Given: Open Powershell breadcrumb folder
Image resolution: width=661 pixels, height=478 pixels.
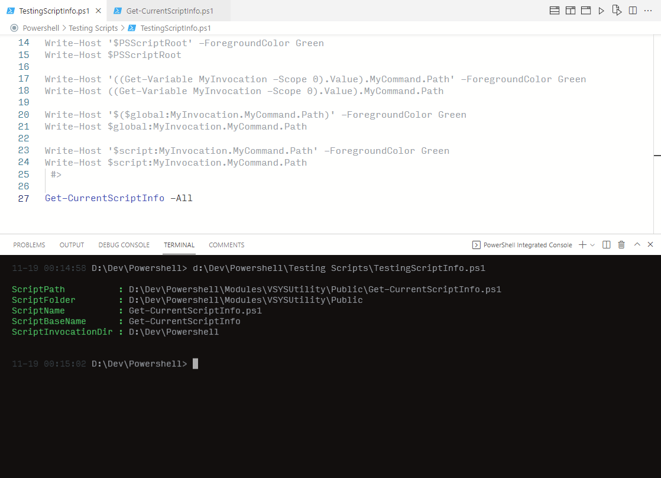Looking at the screenshot, I should click(41, 28).
